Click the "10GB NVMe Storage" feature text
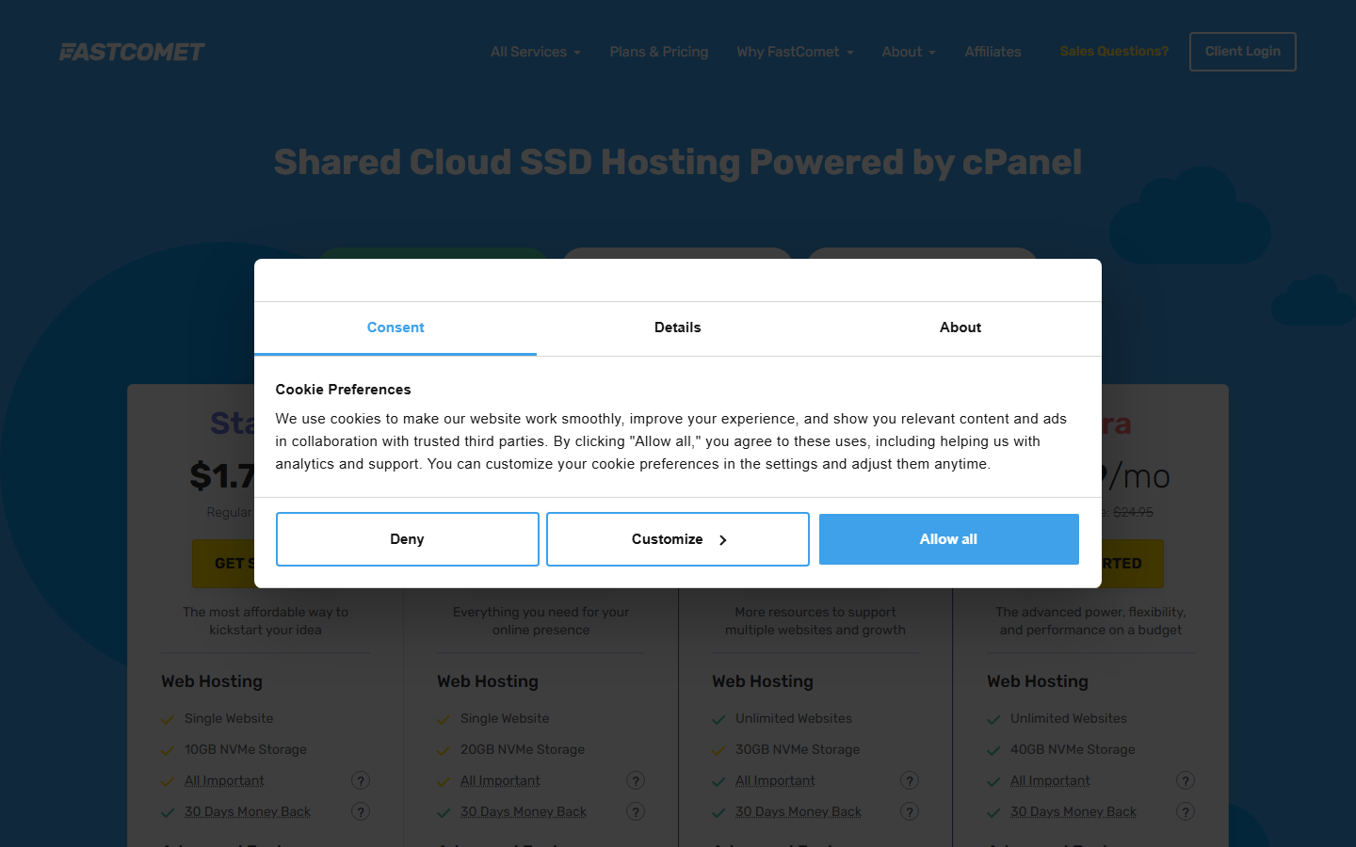This screenshot has width=1356, height=847. click(246, 749)
